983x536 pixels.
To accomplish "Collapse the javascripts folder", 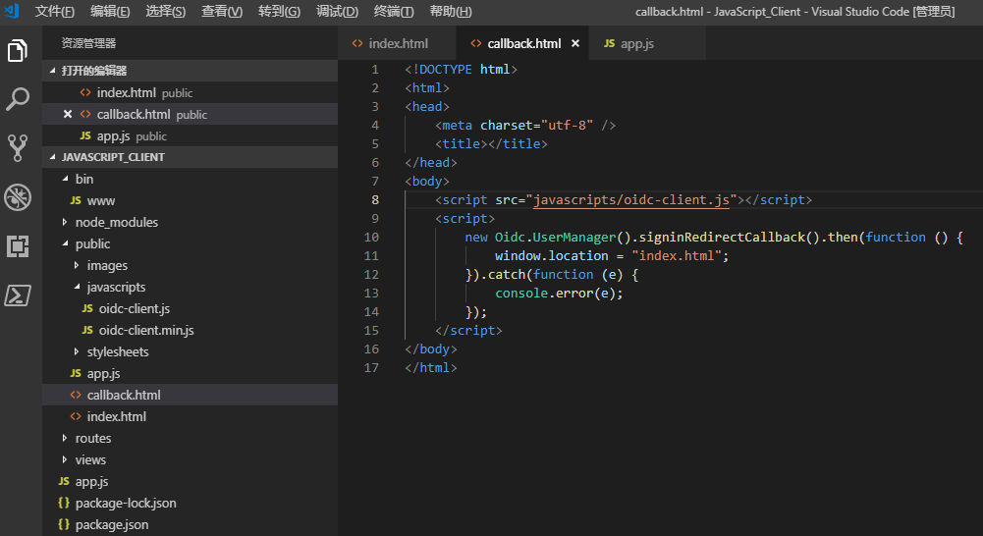I will click(115, 287).
